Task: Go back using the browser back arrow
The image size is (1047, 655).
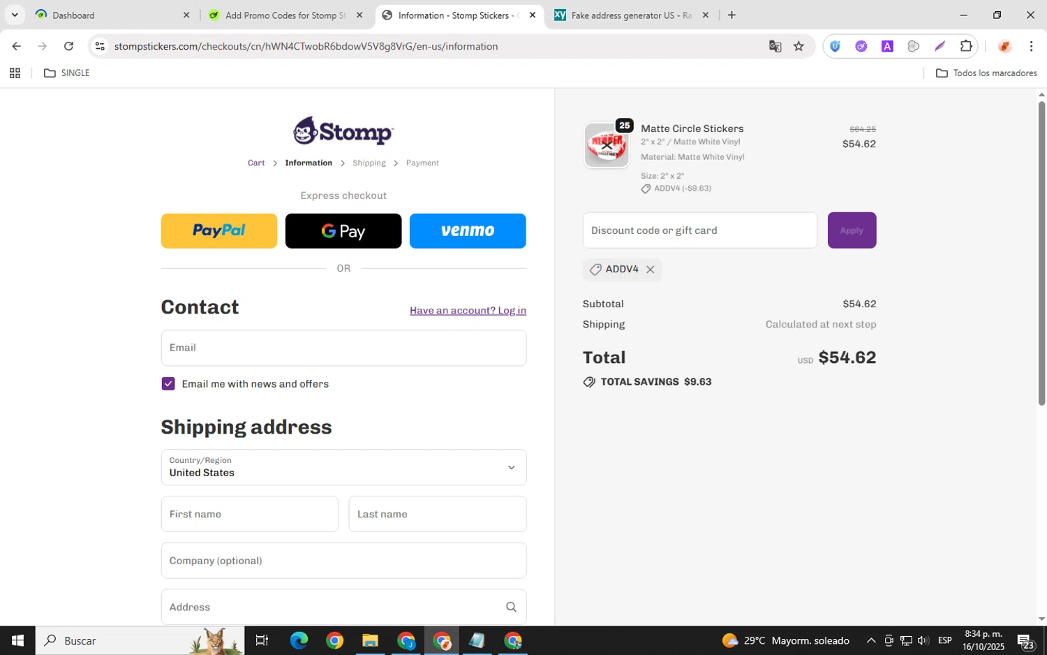Action: point(16,46)
